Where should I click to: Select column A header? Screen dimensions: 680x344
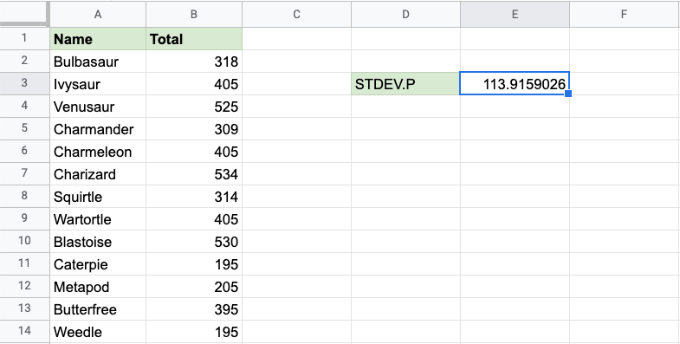point(98,15)
